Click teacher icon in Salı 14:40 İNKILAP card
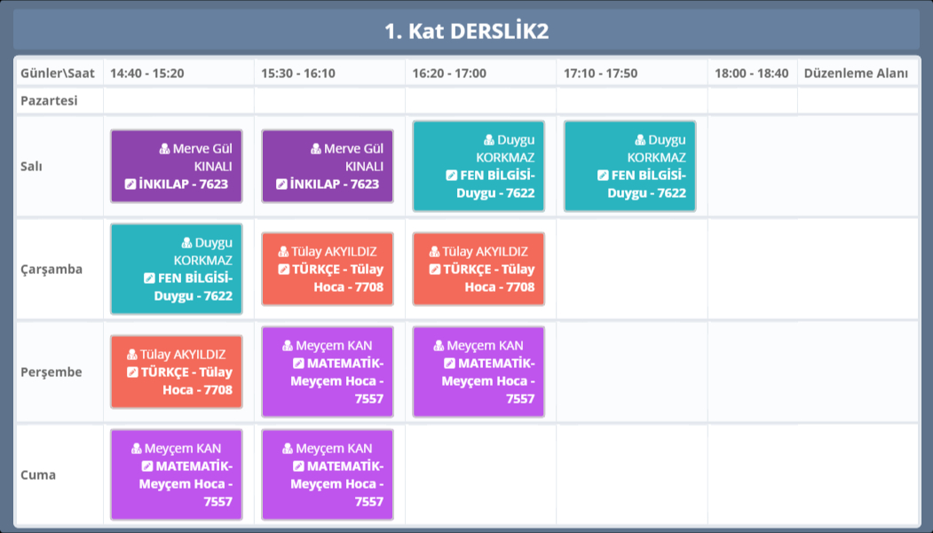The image size is (933, 533). [x=164, y=149]
